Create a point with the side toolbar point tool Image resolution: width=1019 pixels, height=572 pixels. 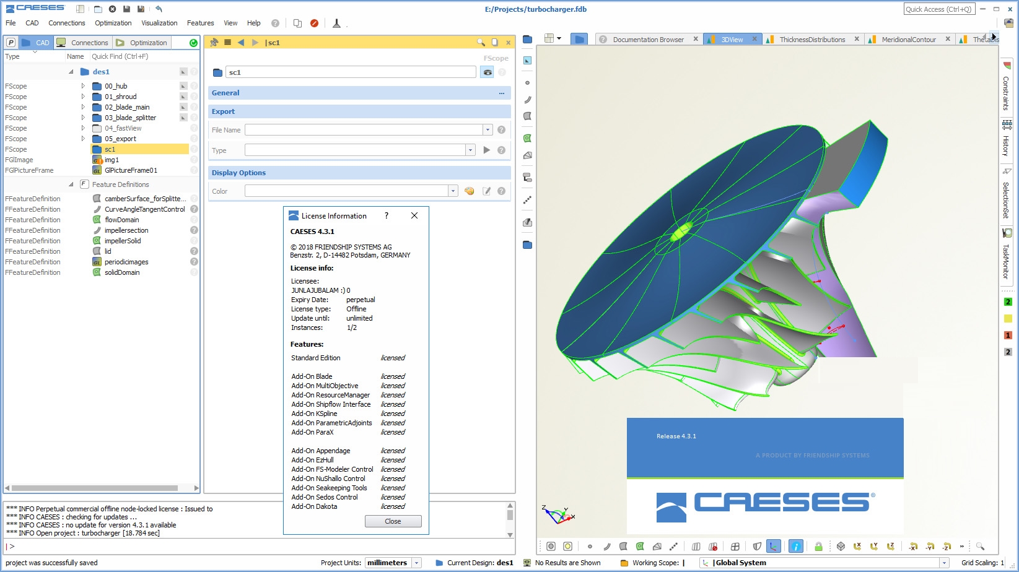pos(527,83)
